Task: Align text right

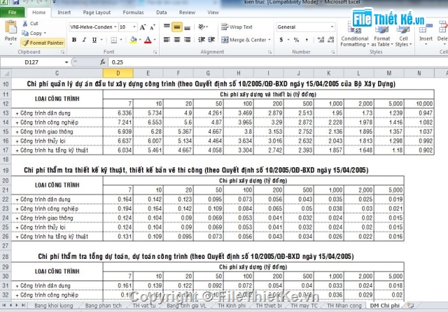Action: click(187, 40)
